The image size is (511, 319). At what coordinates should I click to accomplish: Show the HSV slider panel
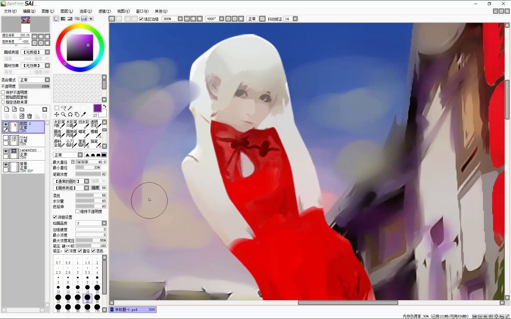tap(70, 19)
